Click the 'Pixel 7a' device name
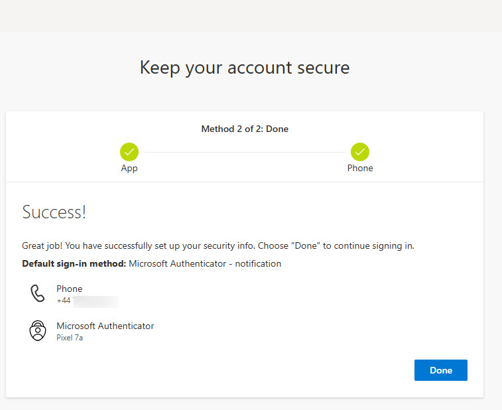 click(70, 338)
